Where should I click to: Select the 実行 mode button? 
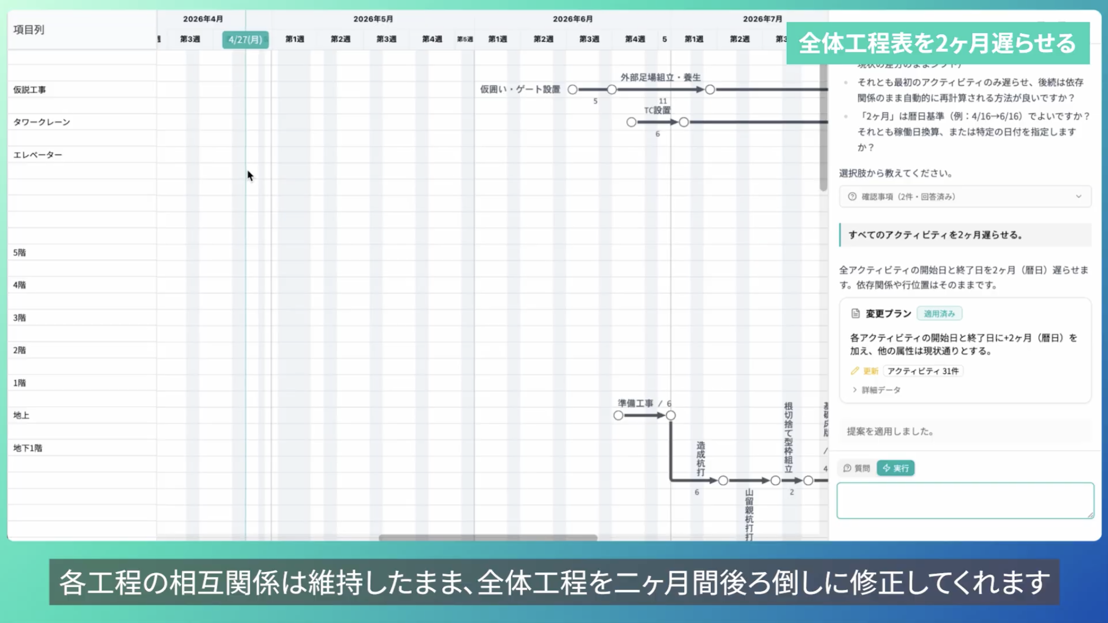(x=895, y=468)
